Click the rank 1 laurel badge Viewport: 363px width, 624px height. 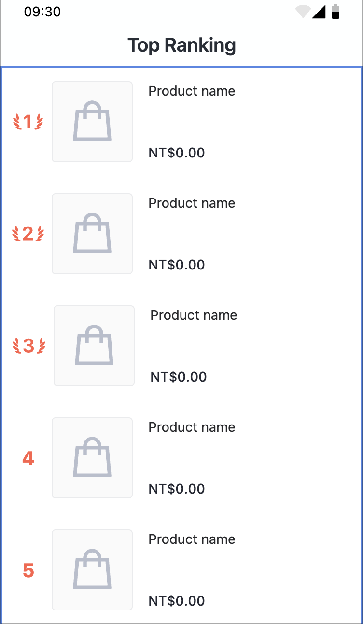tap(28, 122)
